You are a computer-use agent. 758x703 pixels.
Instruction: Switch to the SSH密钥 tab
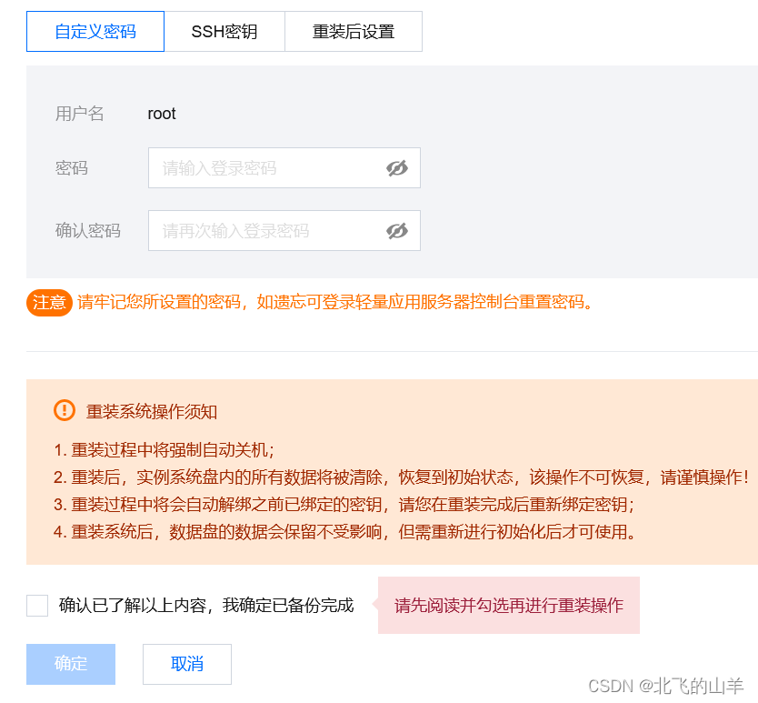(x=224, y=32)
